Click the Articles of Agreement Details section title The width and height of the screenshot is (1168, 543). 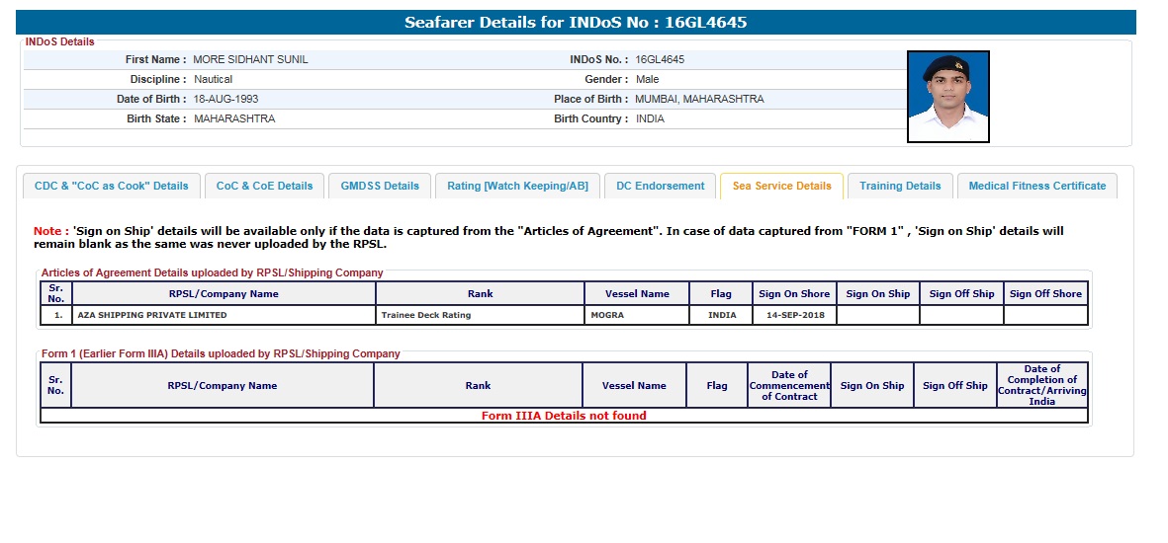(x=213, y=273)
